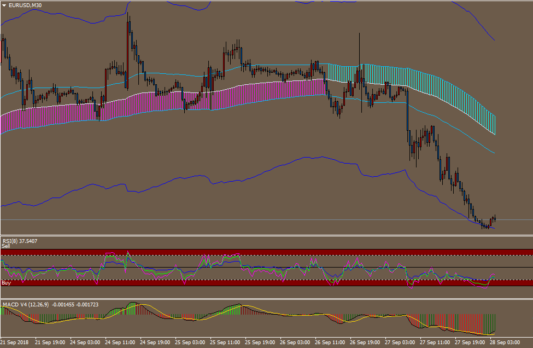Click the 28 Sep 03:00 time label
The width and height of the screenshot is (533, 348).
click(x=506, y=342)
